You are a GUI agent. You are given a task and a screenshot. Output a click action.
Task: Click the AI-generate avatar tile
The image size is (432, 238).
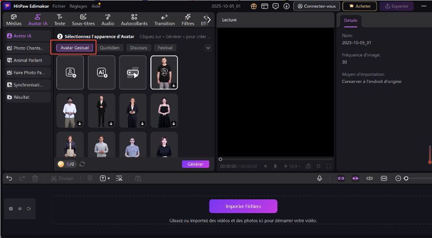[x=102, y=73]
